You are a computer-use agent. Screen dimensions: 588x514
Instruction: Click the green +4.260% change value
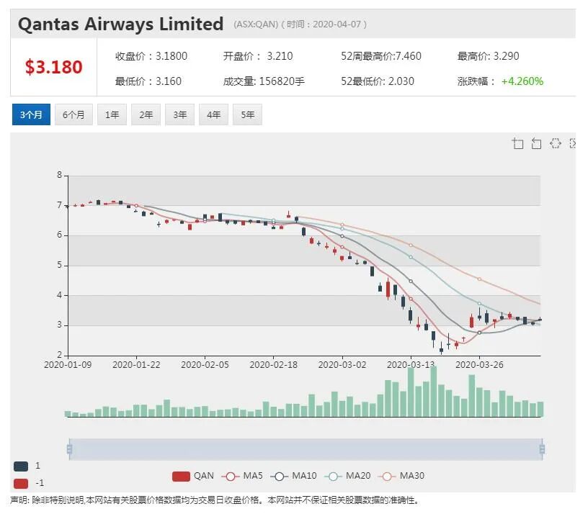522,81
